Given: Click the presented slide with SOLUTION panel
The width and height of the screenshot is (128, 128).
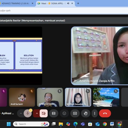Looking at the screenshot, I should coord(21,56).
